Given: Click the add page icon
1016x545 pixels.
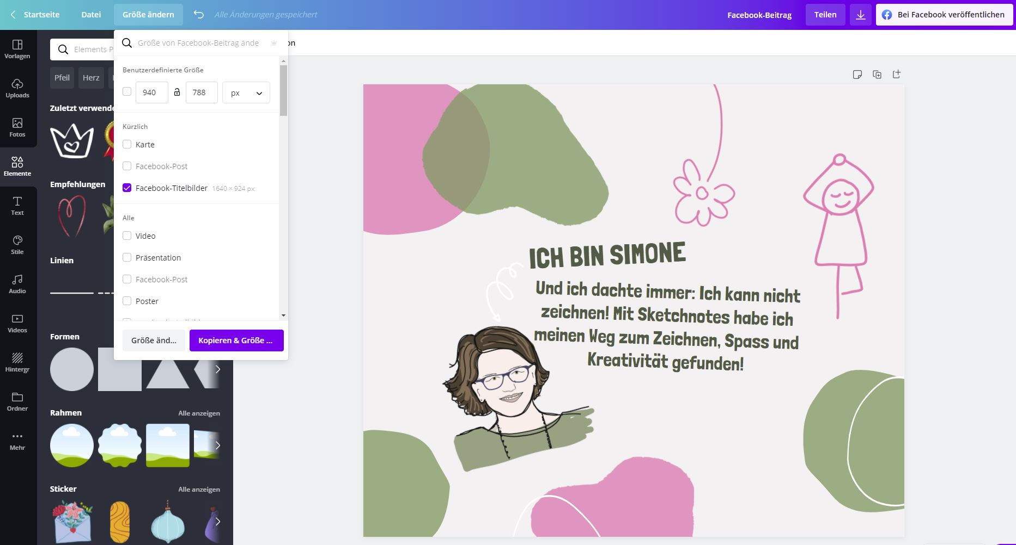Looking at the screenshot, I should click(896, 74).
